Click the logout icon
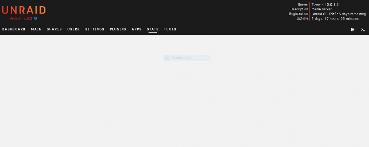The image size is (369, 147). 352,30
